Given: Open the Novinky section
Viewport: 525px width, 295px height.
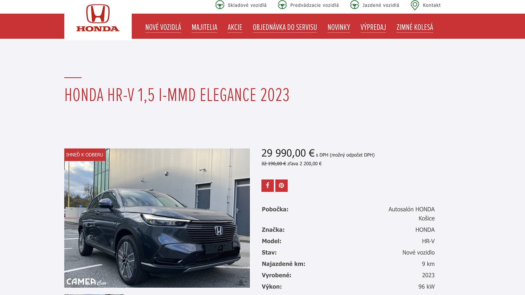Looking at the screenshot, I should tap(339, 27).
